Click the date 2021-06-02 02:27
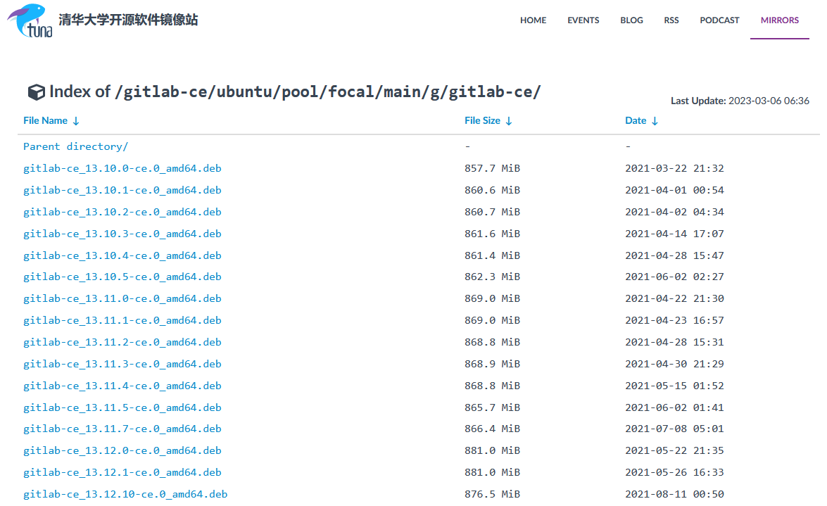The height and width of the screenshot is (506, 827). pyautogui.click(x=674, y=277)
